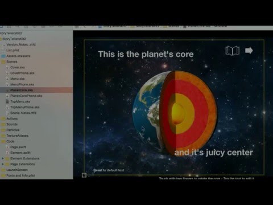
Task: Open PlanetCorePhone.sks scene file
Action: 26,96
